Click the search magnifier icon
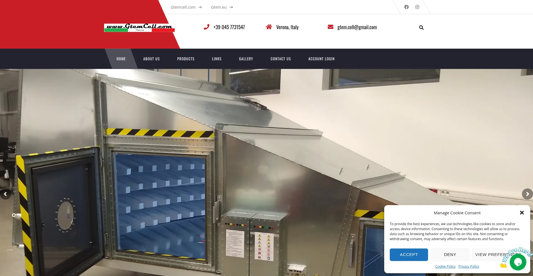This screenshot has width=533, height=276. point(421,28)
